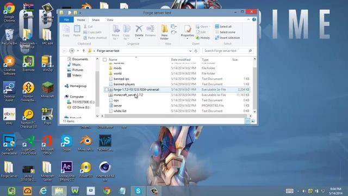This screenshot has height=196, width=348.
Task: Sort by the Type column header
Action: [205, 59]
